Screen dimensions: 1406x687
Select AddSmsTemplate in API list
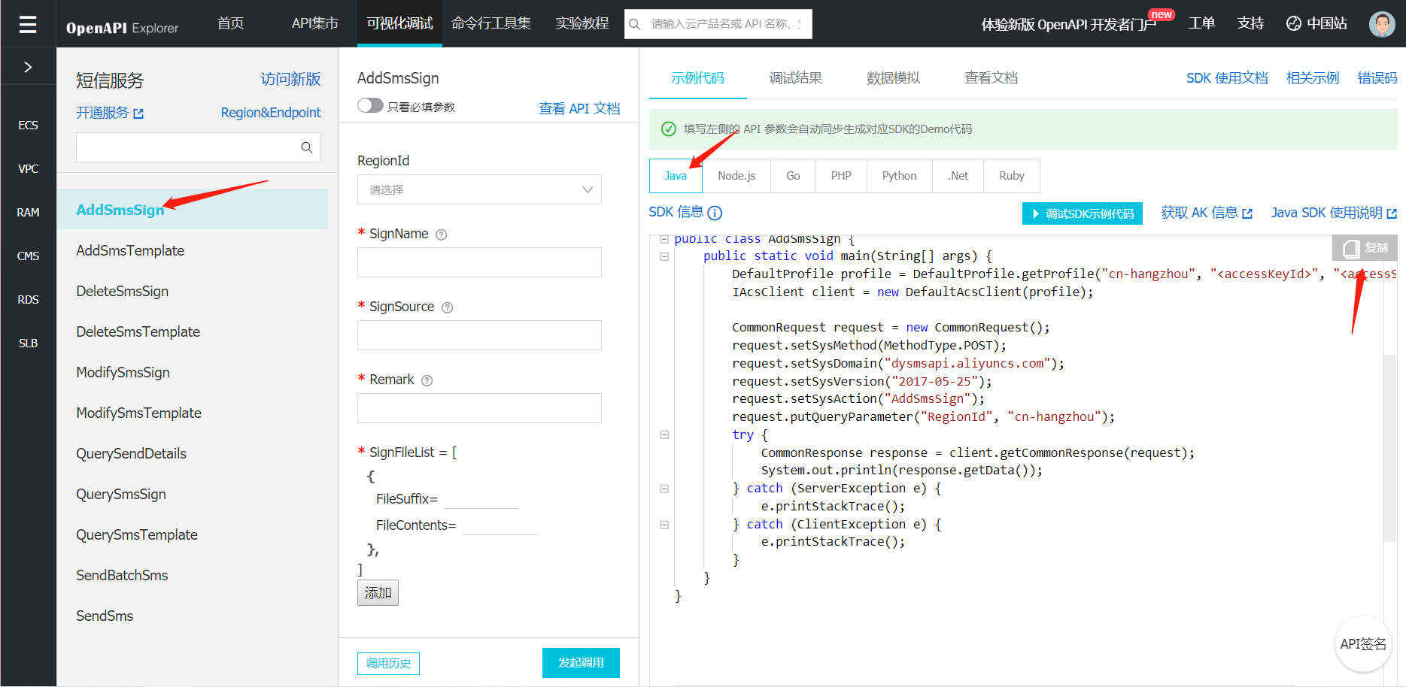pyautogui.click(x=130, y=250)
